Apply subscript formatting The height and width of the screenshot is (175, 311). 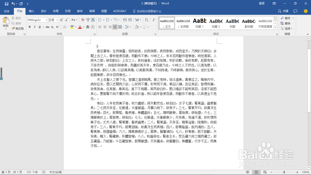coord(52,27)
